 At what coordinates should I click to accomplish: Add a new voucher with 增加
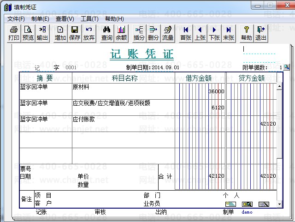click(60, 33)
